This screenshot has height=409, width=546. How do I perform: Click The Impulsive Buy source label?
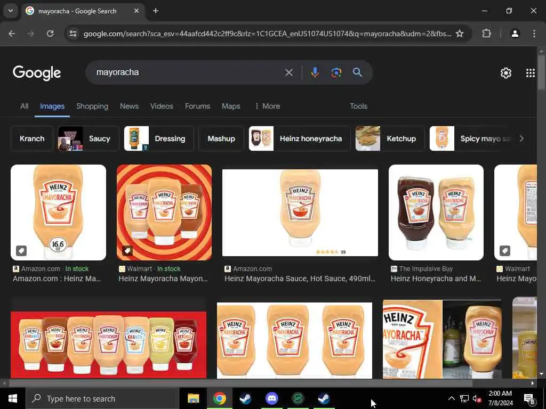[422, 269]
